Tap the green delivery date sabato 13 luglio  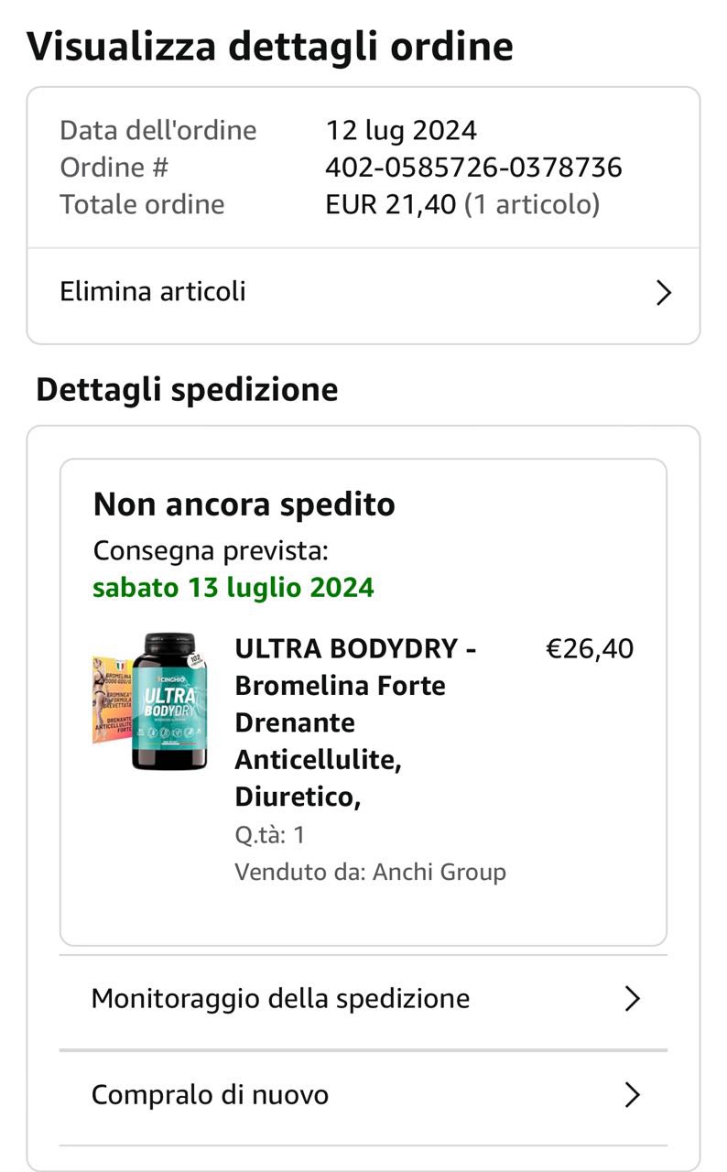point(233,587)
